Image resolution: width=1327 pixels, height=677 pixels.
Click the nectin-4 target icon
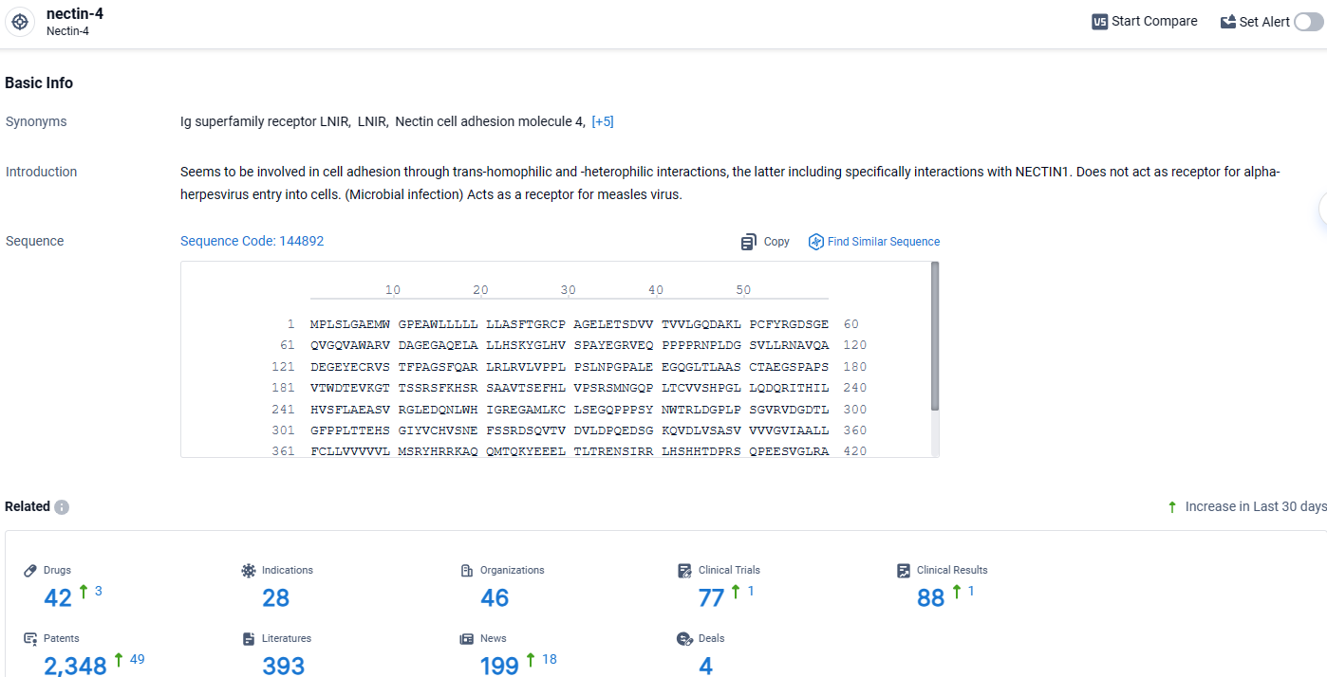(20, 22)
